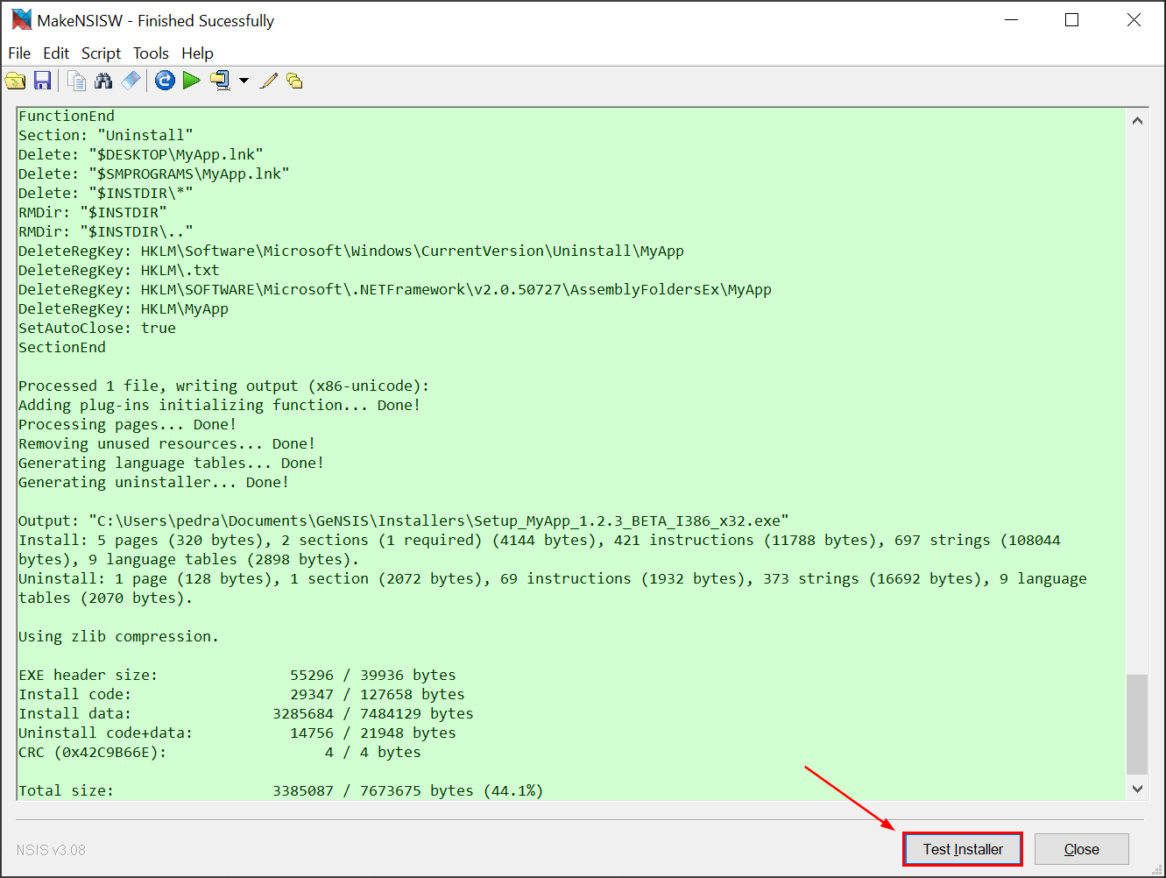Click the 'Generating language tables... Done!' line
The image size is (1166, 878).
(172, 463)
